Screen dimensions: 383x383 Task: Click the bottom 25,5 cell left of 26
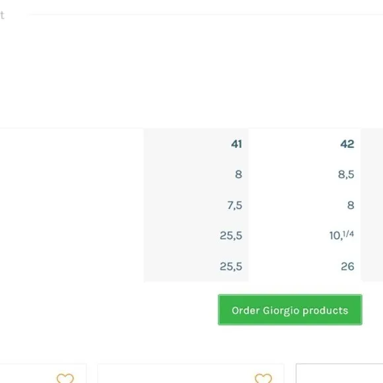click(x=231, y=266)
